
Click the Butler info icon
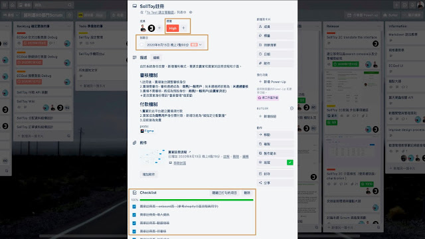pos(292,108)
